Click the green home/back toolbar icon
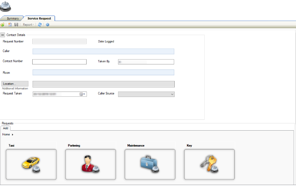This screenshot has height=186, width=296. click(x=3, y=25)
